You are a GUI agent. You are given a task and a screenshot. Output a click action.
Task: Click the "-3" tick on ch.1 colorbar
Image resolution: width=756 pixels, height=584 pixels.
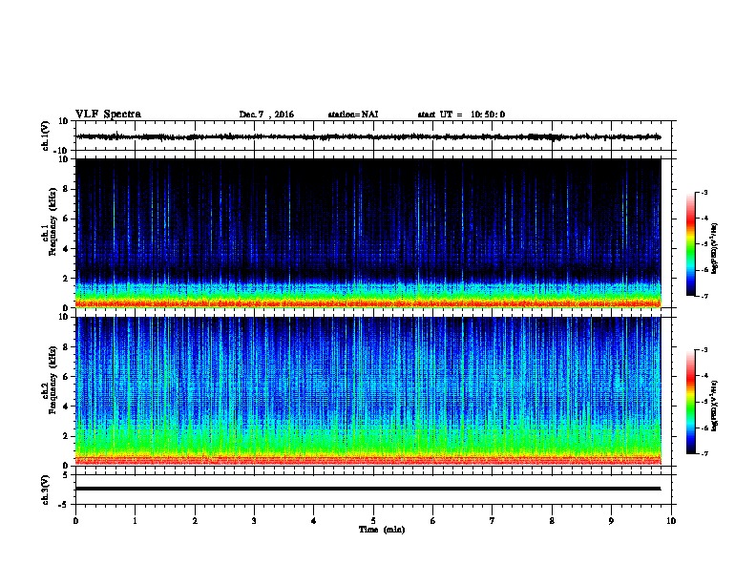tap(704, 193)
